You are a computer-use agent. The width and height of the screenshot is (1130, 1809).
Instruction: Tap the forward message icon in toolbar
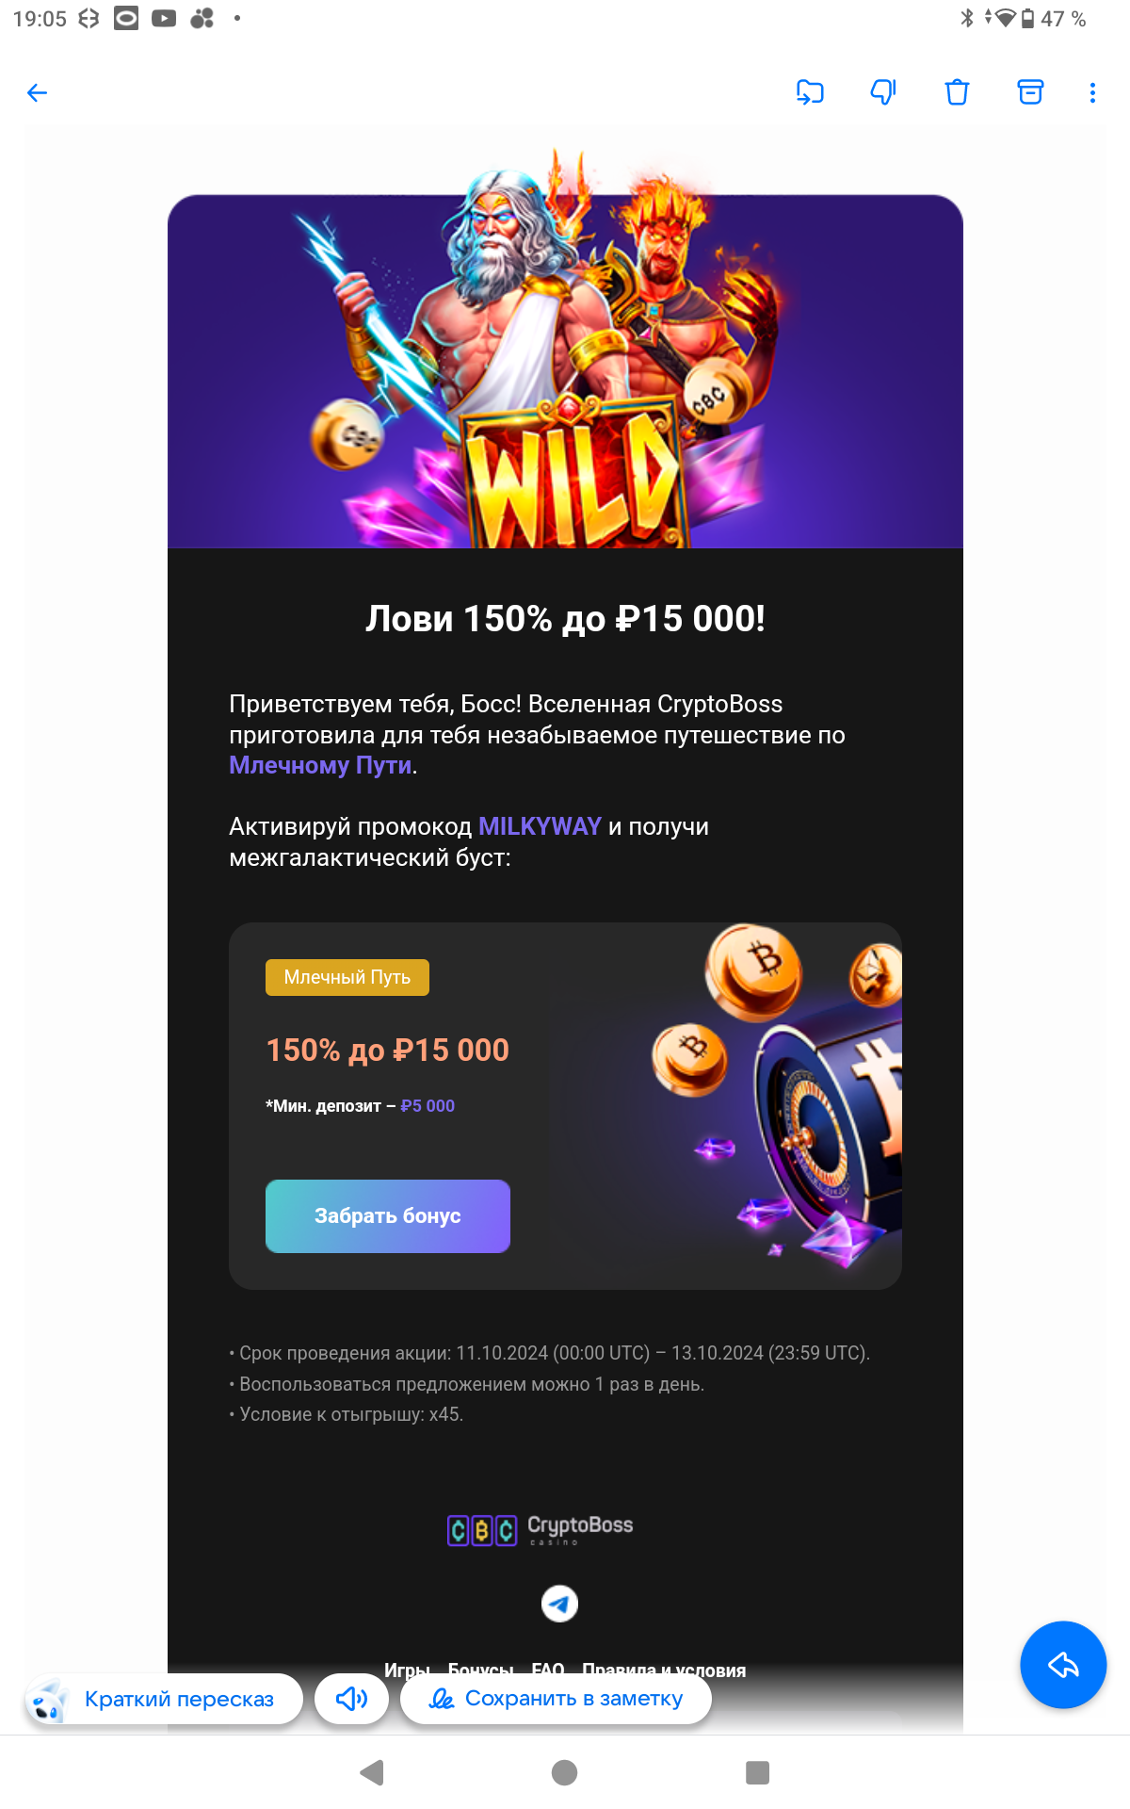click(810, 92)
